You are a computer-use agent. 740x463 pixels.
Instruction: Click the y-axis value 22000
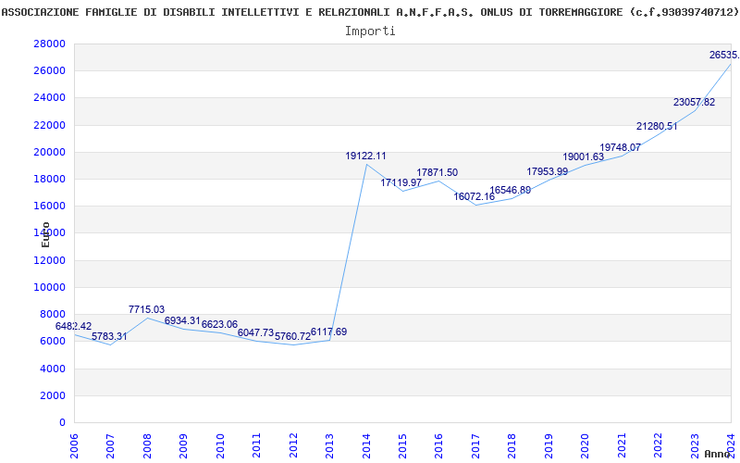(50, 125)
